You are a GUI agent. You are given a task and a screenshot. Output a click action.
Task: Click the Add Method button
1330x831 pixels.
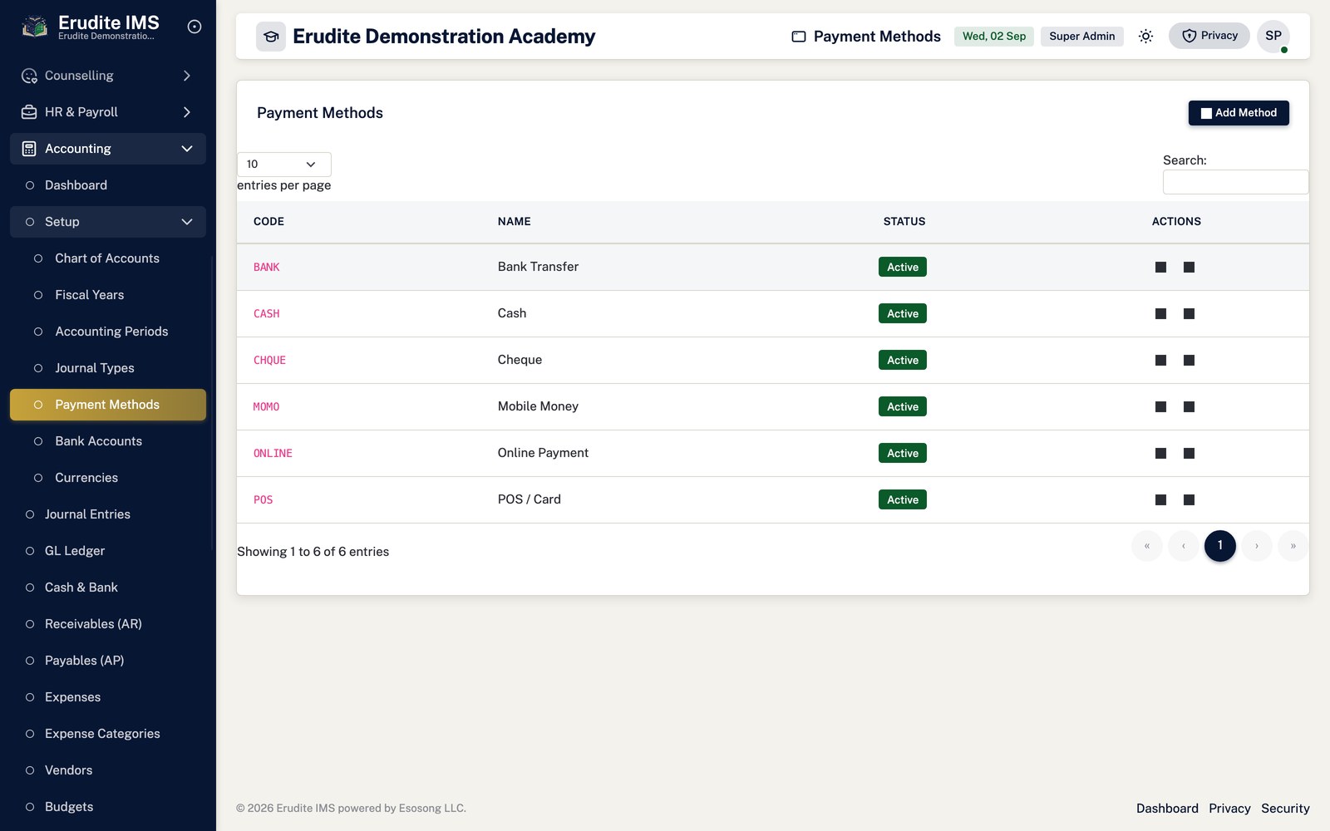click(x=1239, y=113)
